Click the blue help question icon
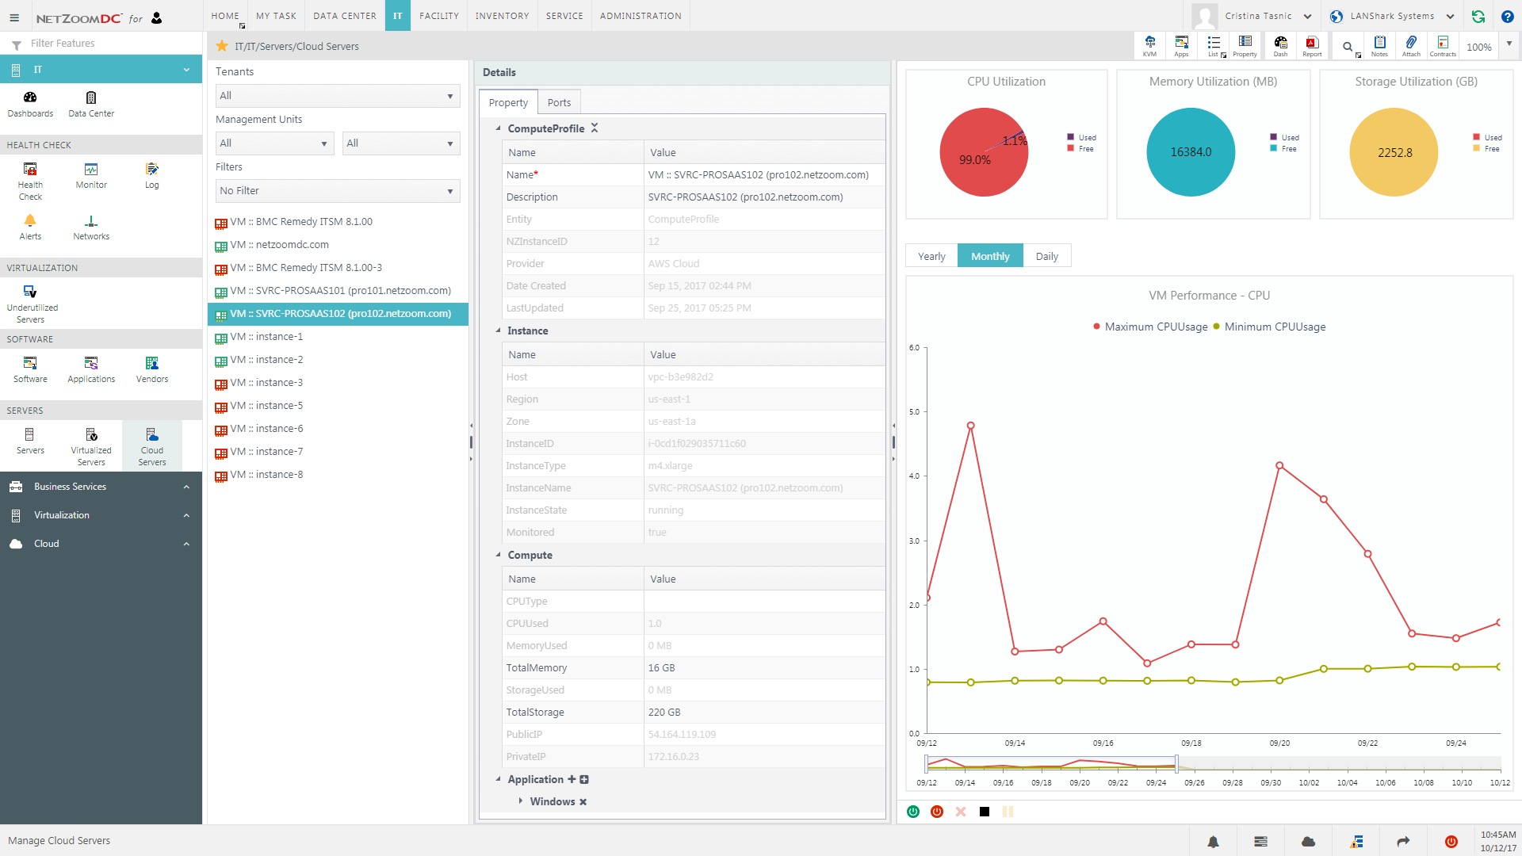This screenshot has width=1522, height=856. 1508,16
